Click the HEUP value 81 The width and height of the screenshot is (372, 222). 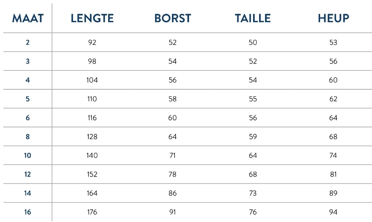pyautogui.click(x=333, y=174)
